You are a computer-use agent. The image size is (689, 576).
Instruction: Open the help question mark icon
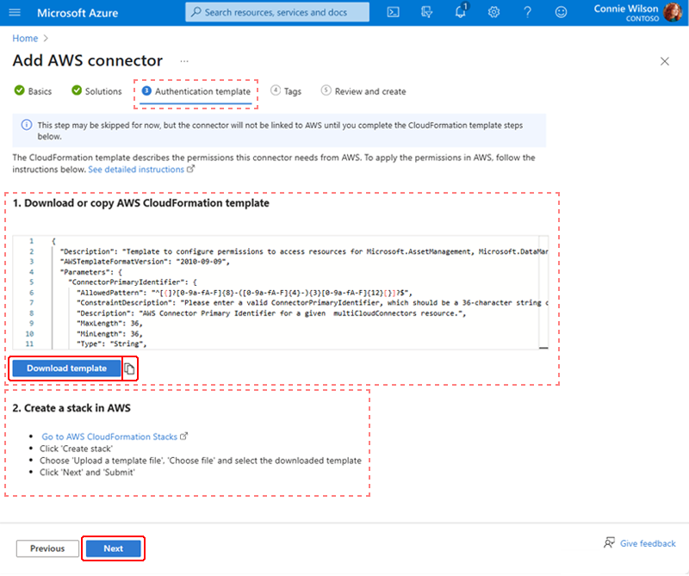pos(527,12)
